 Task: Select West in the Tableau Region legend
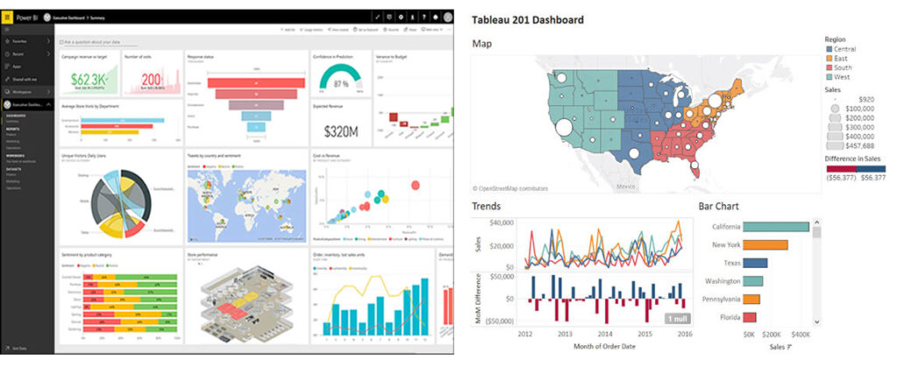[x=837, y=76]
